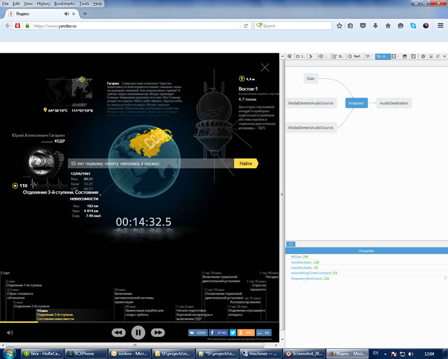Open the Bookmarks menu

[x=64, y=3]
